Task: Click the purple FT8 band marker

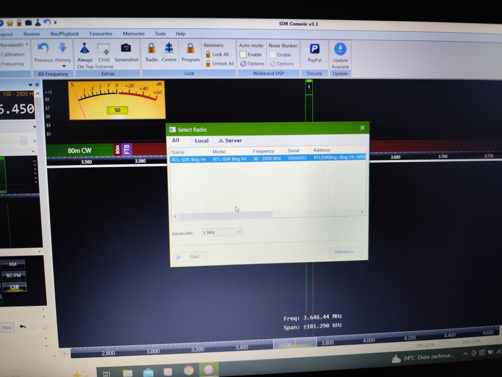Action: [127, 149]
